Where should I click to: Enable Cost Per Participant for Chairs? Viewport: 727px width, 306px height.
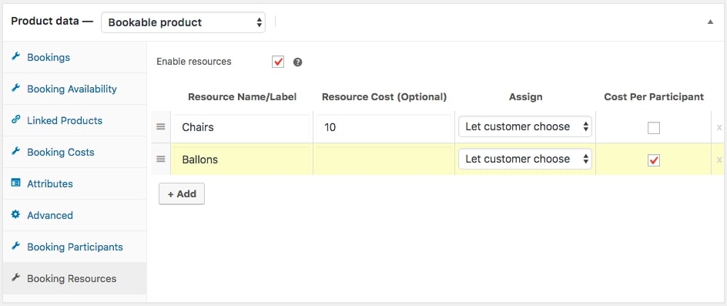click(x=654, y=128)
